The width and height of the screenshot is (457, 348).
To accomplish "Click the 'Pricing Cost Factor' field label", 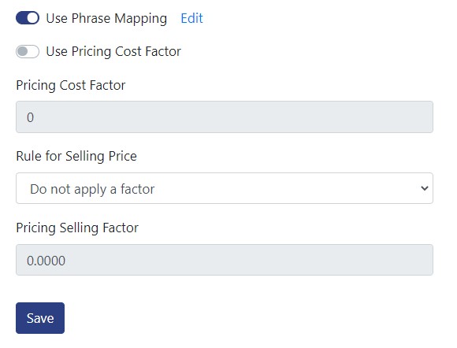I will 71,85.
